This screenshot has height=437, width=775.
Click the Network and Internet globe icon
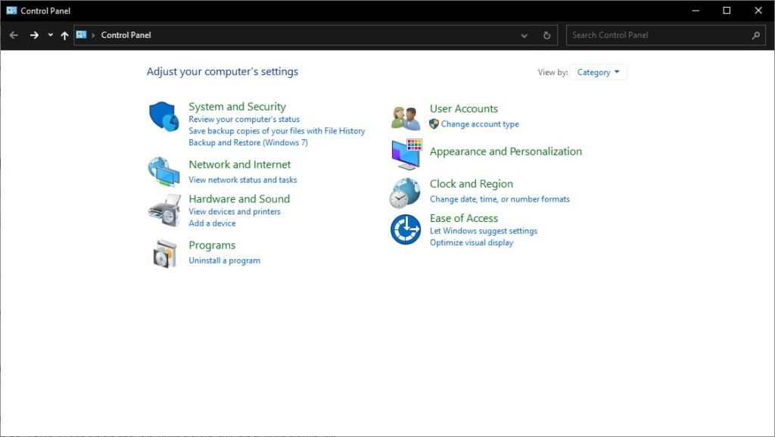tap(163, 172)
